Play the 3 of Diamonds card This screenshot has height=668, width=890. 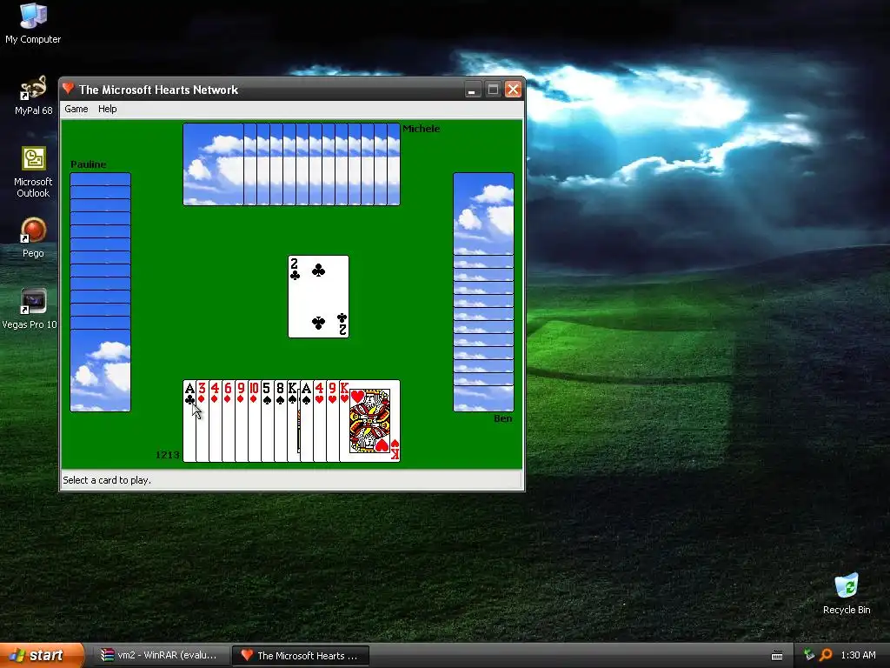[x=202, y=421]
